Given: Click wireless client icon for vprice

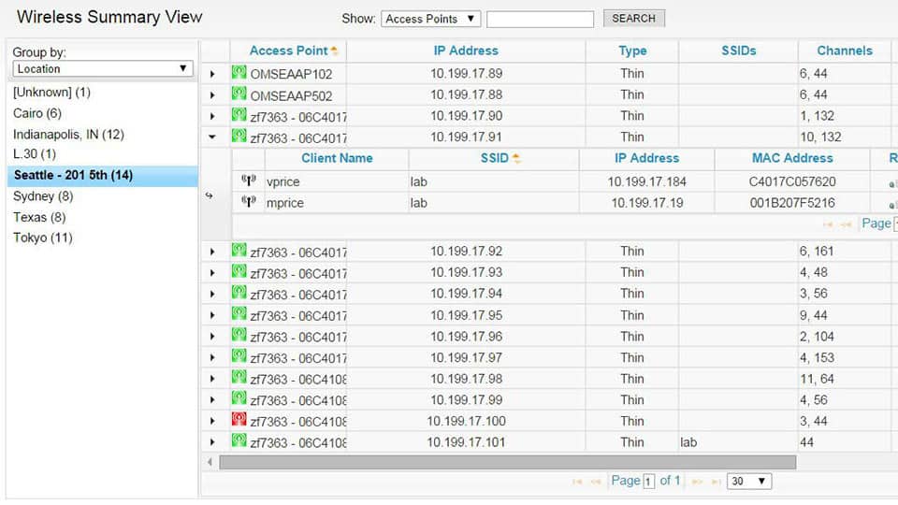Looking at the screenshot, I should point(249,180).
